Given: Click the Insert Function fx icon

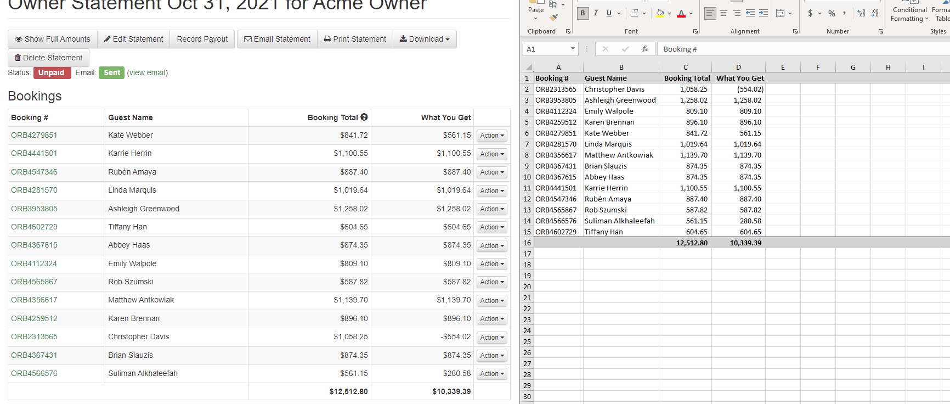Looking at the screenshot, I should tap(645, 49).
